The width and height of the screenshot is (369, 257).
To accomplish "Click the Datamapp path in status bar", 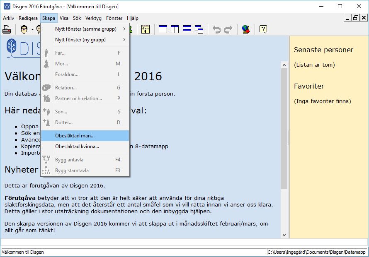I will [x=316, y=252].
